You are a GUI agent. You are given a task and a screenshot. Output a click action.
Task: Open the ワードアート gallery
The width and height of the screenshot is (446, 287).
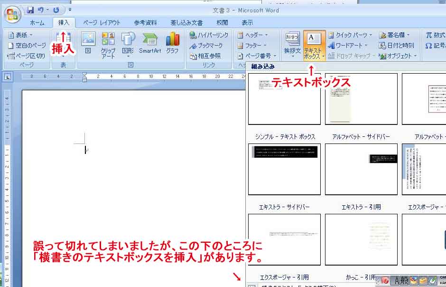[348, 46]
